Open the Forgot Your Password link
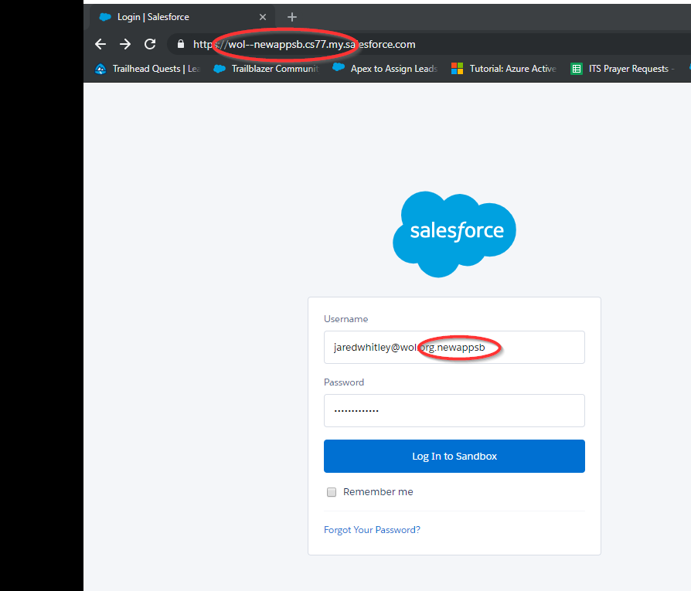 pos(372,530)
